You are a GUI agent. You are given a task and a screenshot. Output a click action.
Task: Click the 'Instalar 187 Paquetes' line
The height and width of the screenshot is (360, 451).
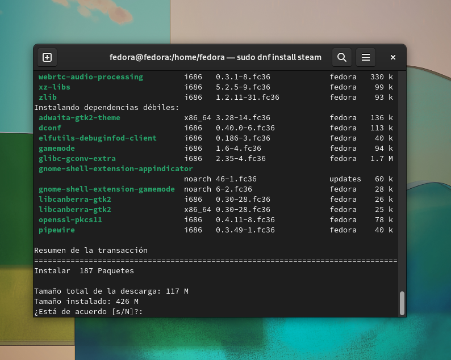point(84,271)
